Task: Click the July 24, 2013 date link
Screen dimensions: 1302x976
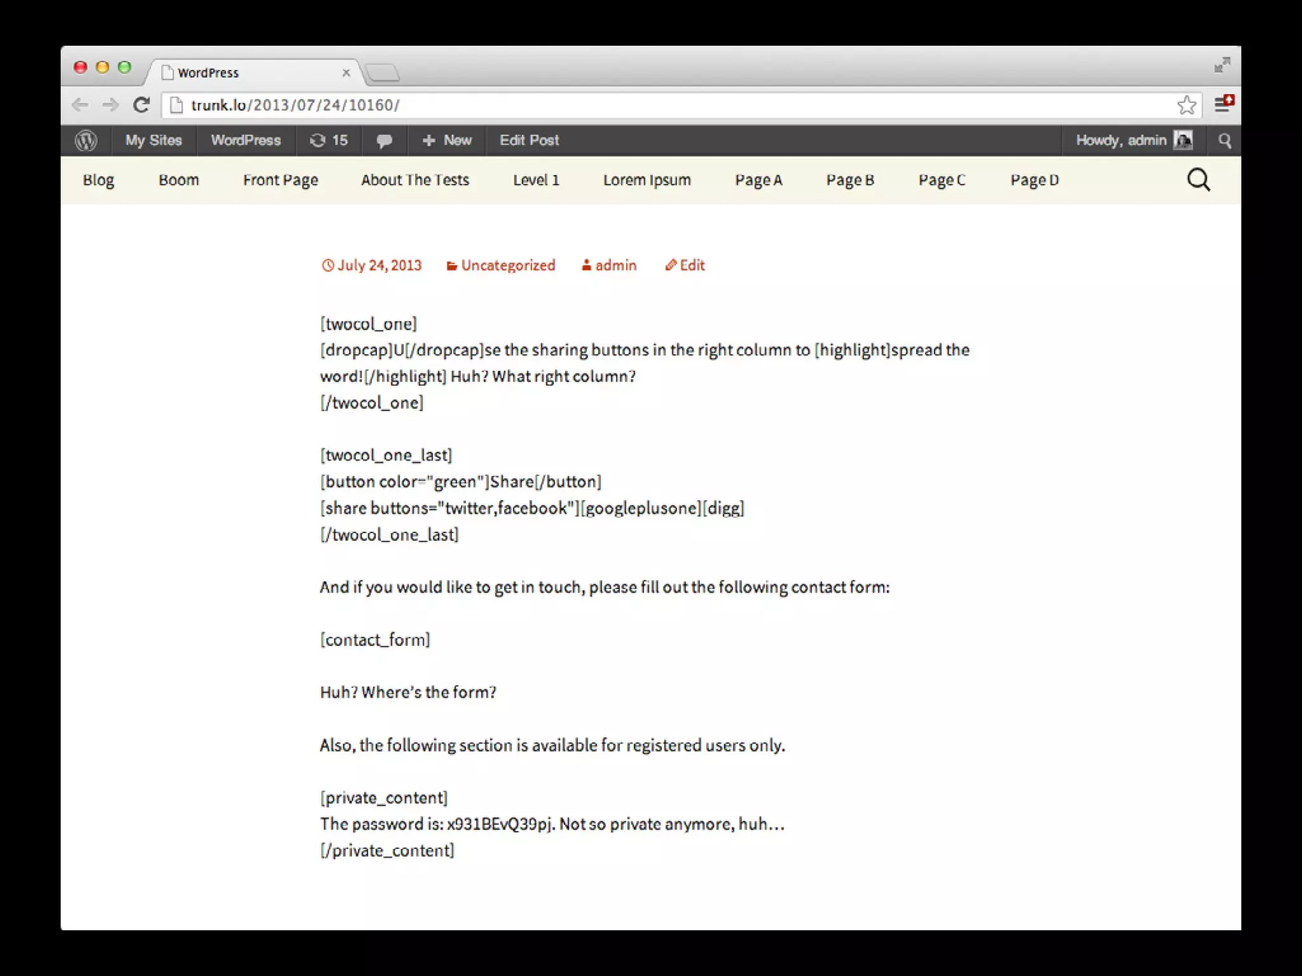Action: click(379, 266)
